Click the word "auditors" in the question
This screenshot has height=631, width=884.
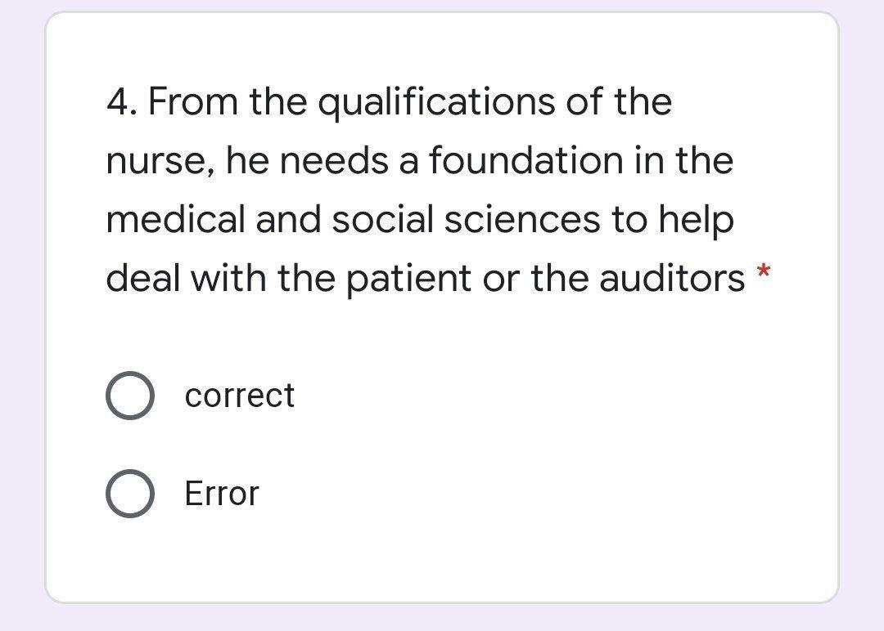672,280
